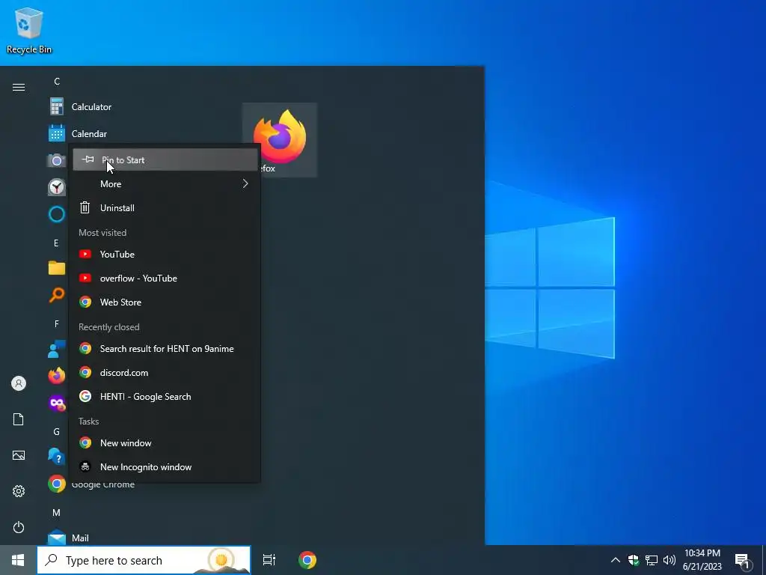This screenshot has width=766, height=575.
Task: Open Settings gear in Start sidebar
Action: (x=19, y=491)
